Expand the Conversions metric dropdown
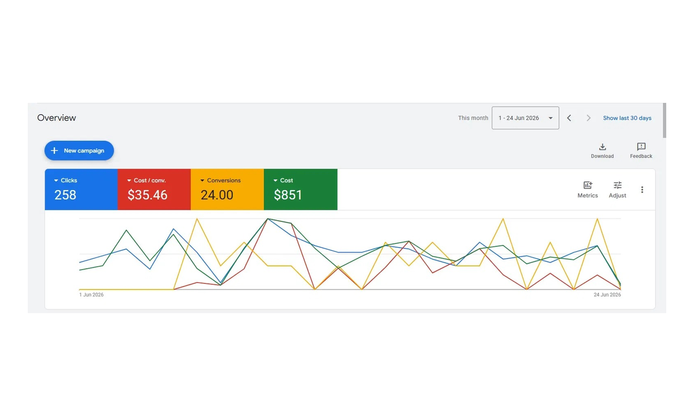694x416 pixels. pyautogui.click(x=220, y=180)
